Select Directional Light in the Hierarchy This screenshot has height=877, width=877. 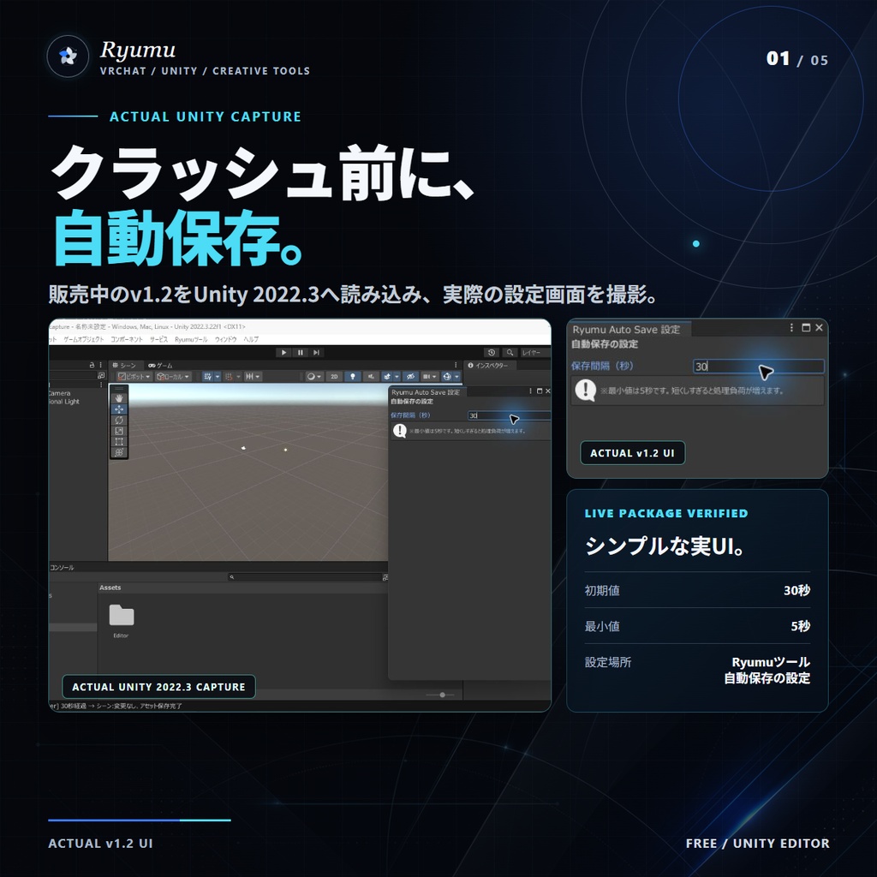[x=63, y=402]
